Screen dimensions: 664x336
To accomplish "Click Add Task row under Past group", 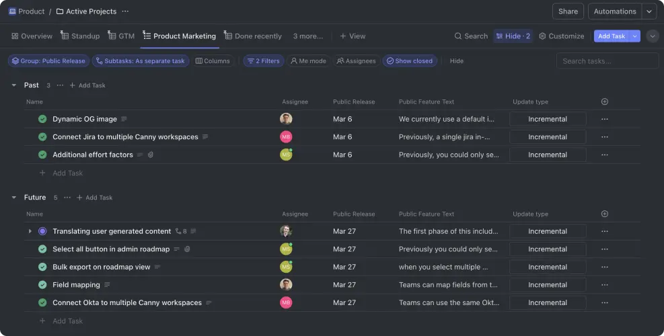I will (61, 173).
